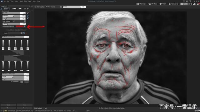Click the rounded icon right of square icon
This screenshot has height=112, width=200.
coord(28,9)
